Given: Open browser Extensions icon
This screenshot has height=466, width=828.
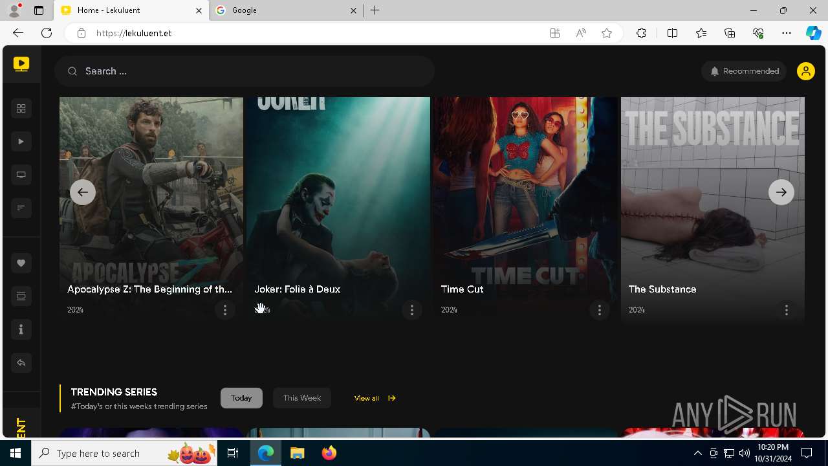Looking at the screenshot, I should point(641,33).
